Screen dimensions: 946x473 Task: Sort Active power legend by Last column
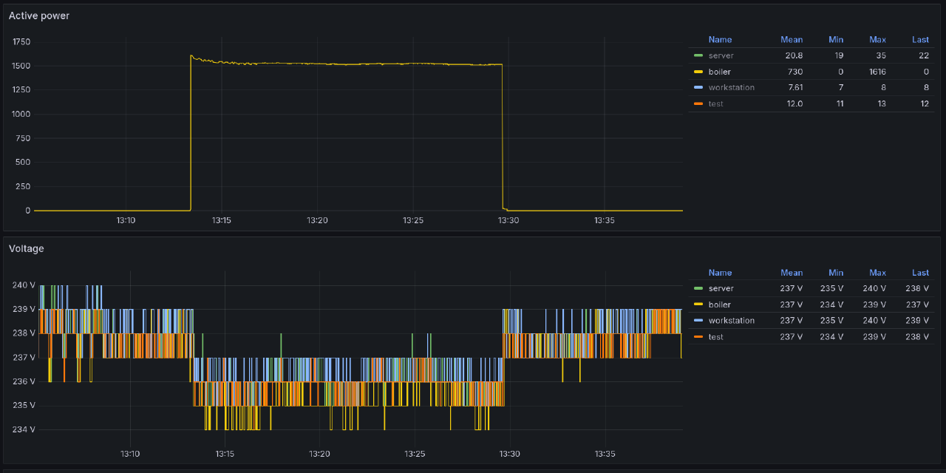point(920,40)
